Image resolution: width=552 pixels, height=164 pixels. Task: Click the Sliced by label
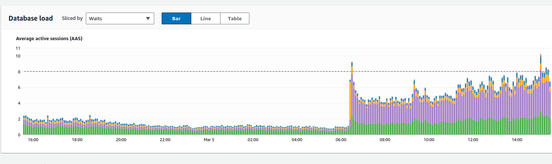72,18
